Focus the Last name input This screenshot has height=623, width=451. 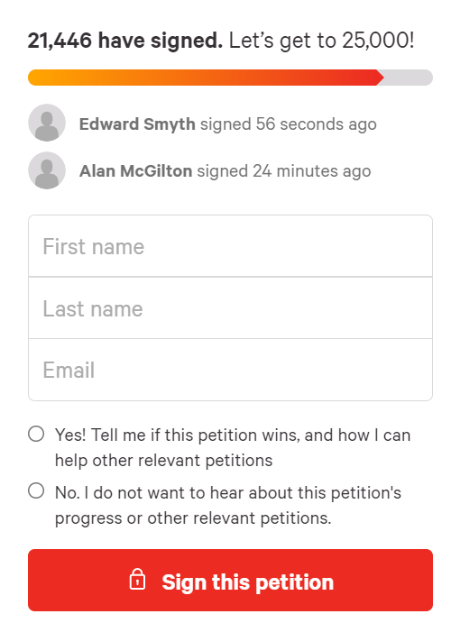pos(230,308)
